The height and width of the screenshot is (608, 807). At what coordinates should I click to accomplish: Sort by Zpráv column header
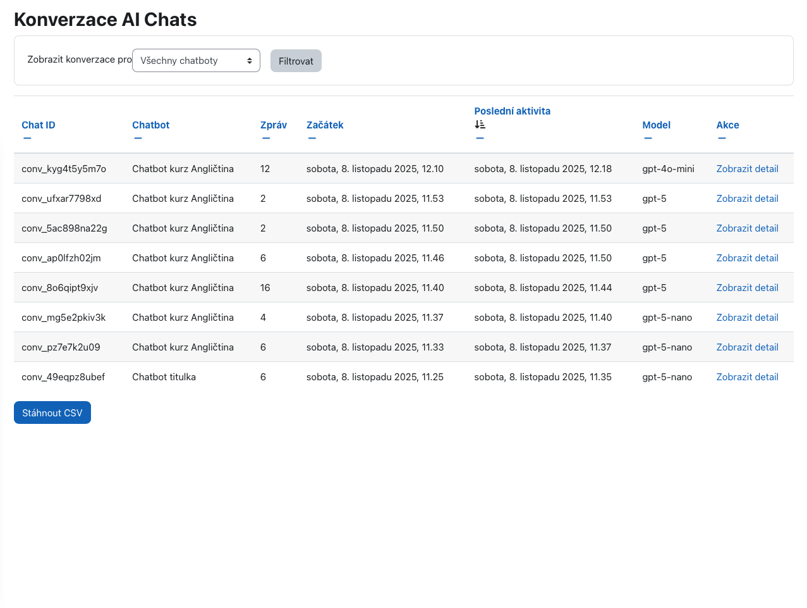[x=274, y=125]
